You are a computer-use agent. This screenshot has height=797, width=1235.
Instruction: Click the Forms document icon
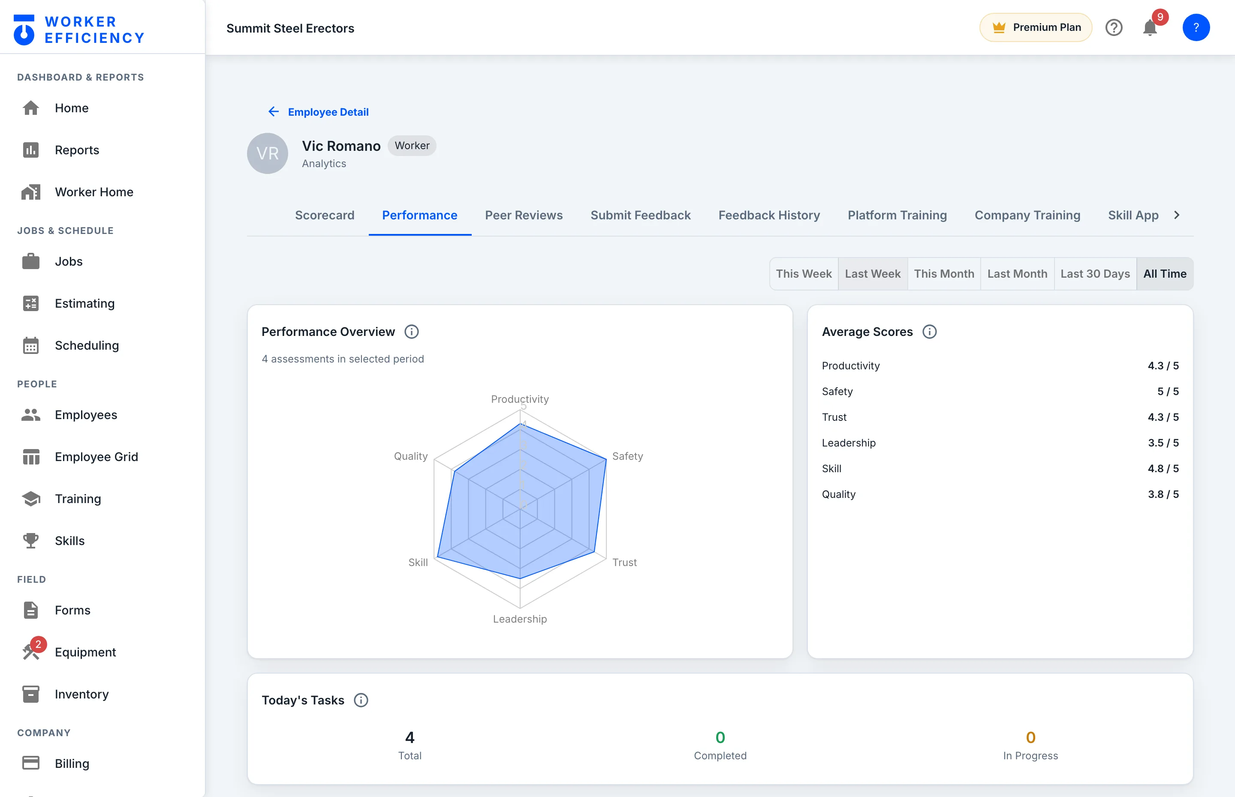coord(30,610)
